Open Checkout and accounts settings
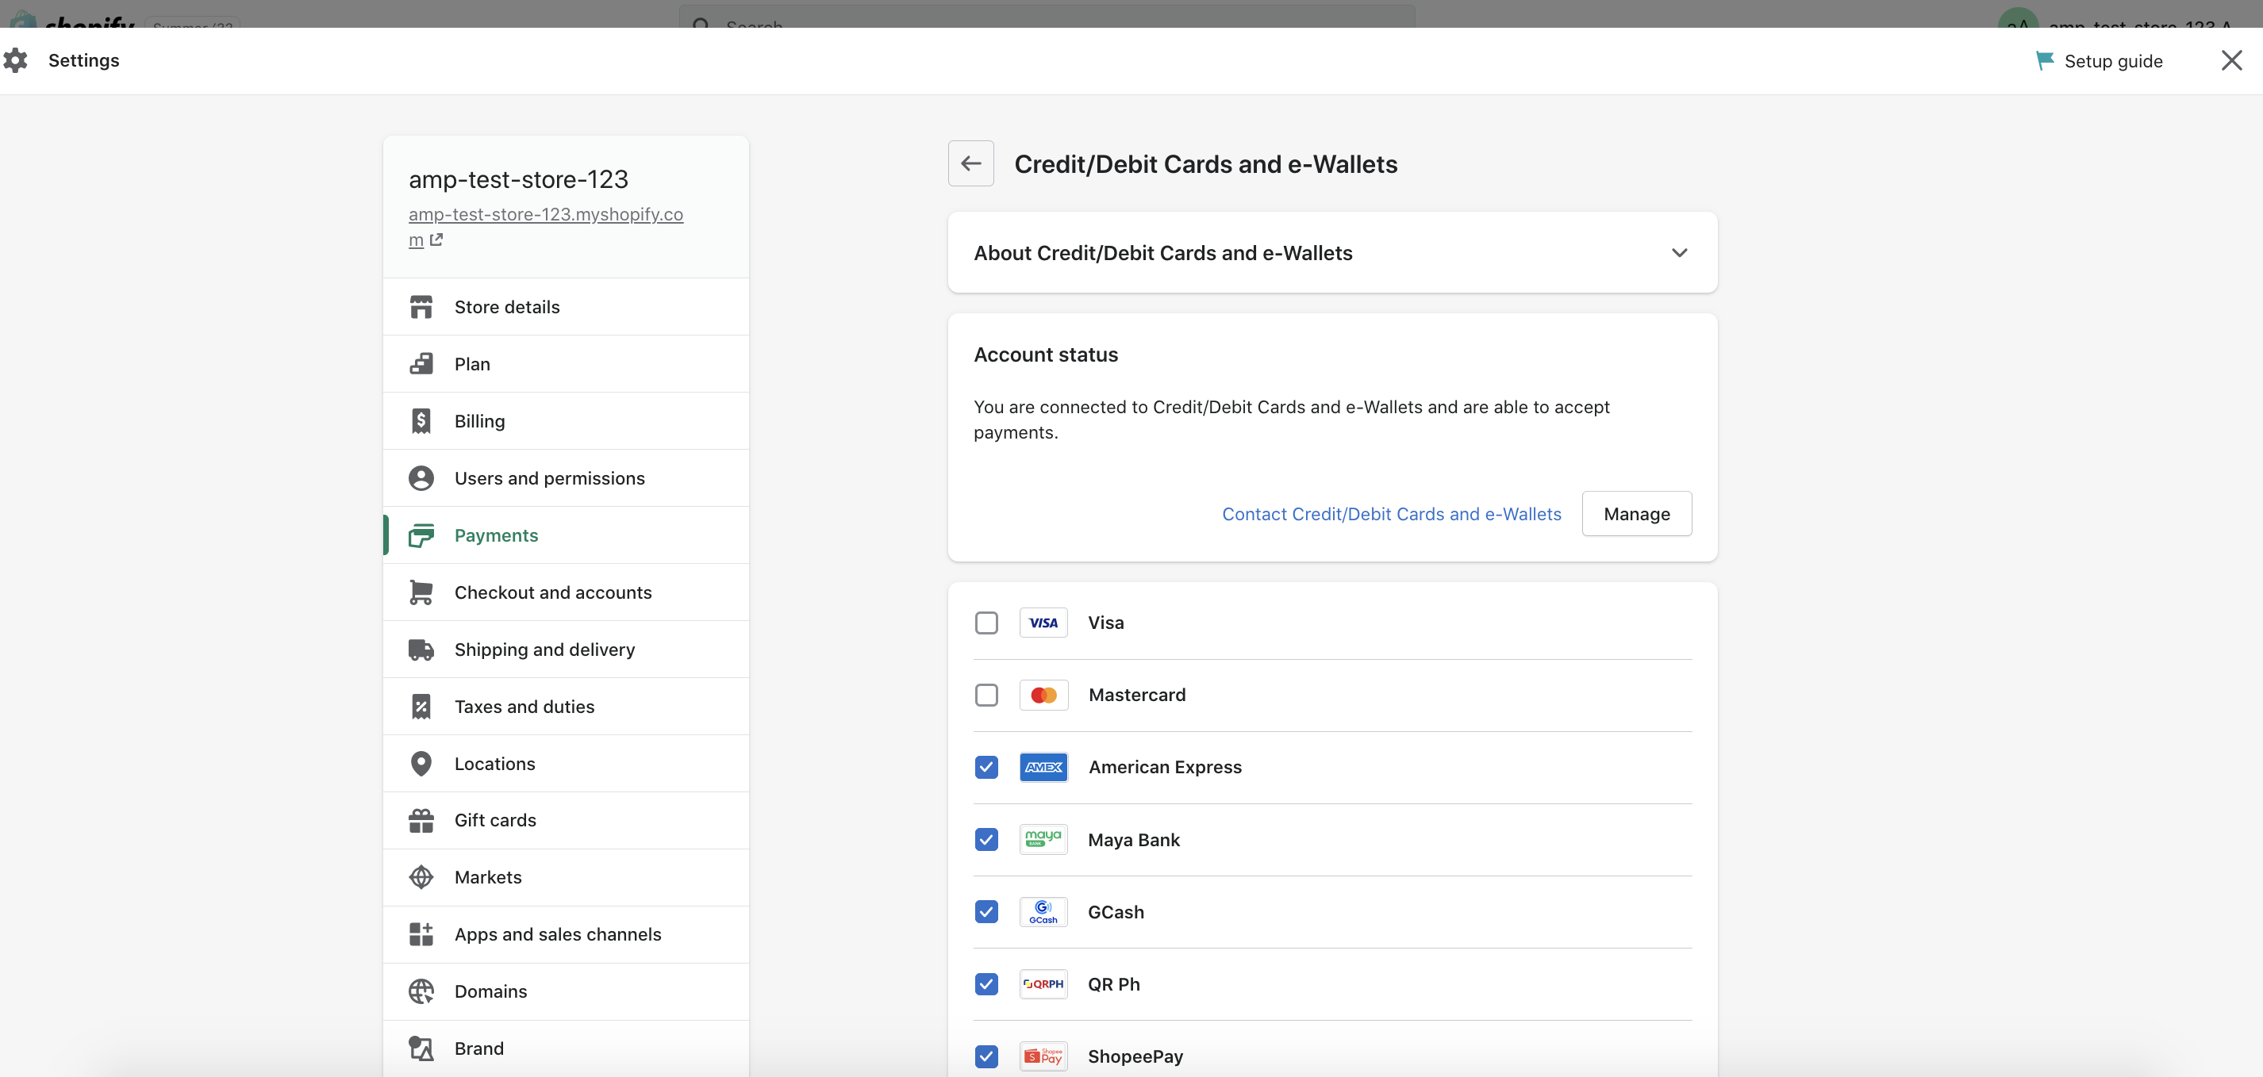The image size is (2263, 1077). pos(552,592)
